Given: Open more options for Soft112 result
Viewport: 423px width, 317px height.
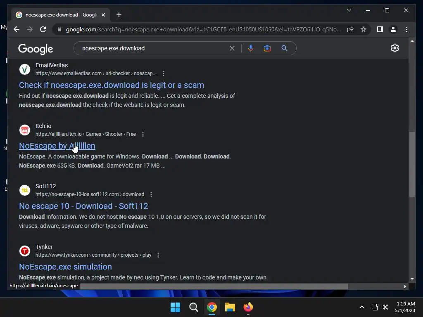Looking at the screenshot, I should coord(151,194).
